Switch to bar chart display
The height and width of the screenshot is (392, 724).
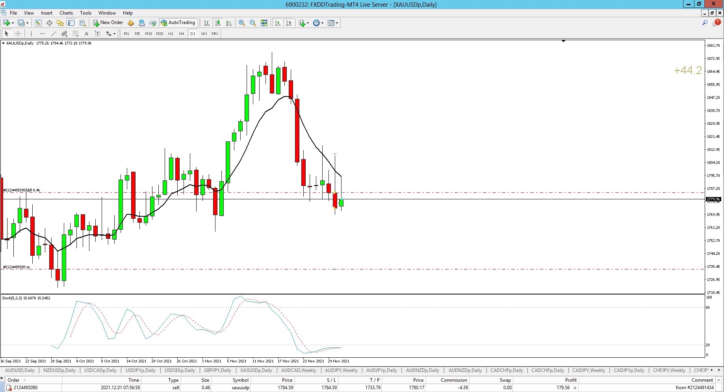[207, 23]
